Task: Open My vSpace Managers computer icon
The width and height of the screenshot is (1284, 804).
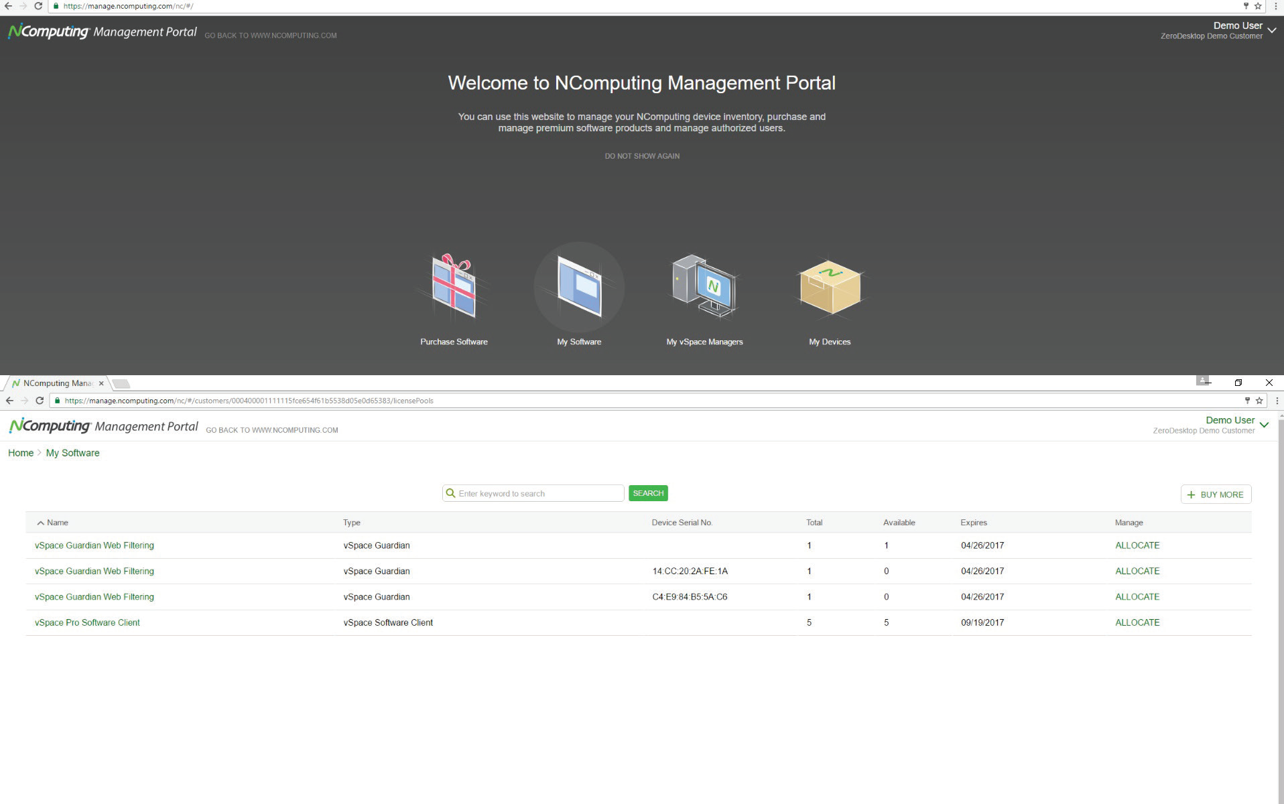Action: pyautogui.click(x=704, y=285)
